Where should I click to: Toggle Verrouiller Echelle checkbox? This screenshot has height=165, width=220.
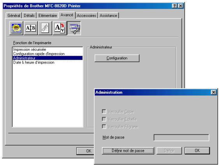[104, 119]
